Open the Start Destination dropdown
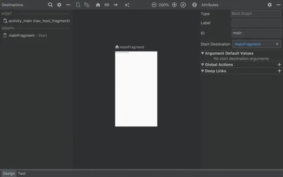Screen dimensions: 283x177 click(256, 44)
